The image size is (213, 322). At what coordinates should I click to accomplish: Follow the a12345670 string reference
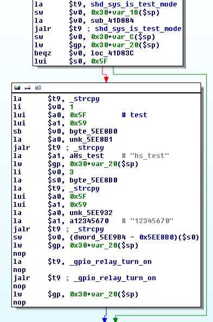[89, 221]
